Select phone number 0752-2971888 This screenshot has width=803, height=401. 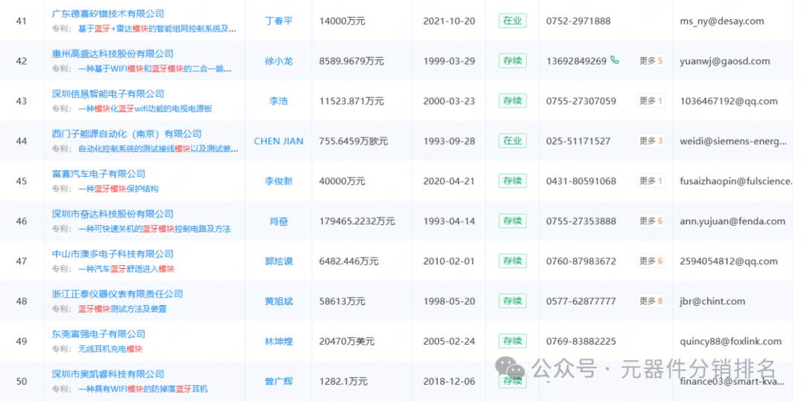tap(578, 21)
